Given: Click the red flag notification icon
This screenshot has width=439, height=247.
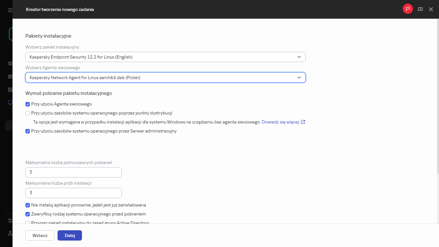Looking at the screenshot, I should (408, 9).
